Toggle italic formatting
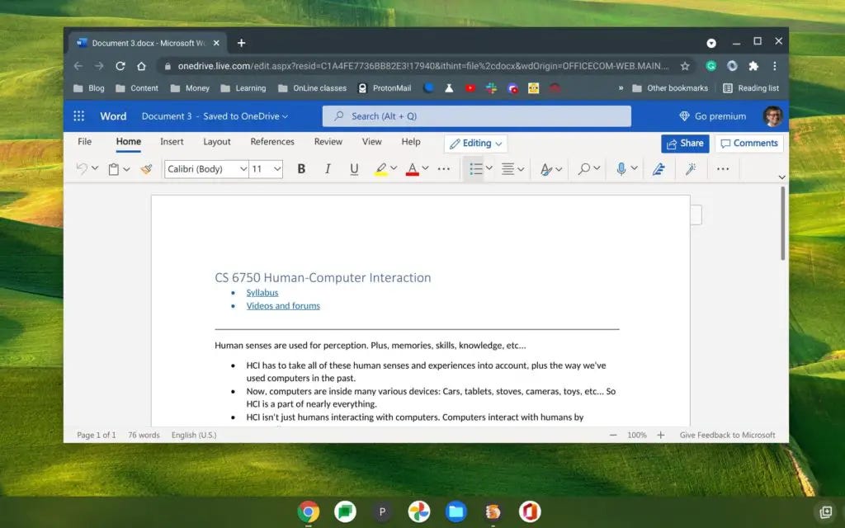Screen dimensions: 845x528 click(x=327, y=169)
